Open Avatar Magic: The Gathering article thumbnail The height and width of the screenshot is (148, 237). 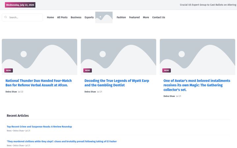[197, 57]
